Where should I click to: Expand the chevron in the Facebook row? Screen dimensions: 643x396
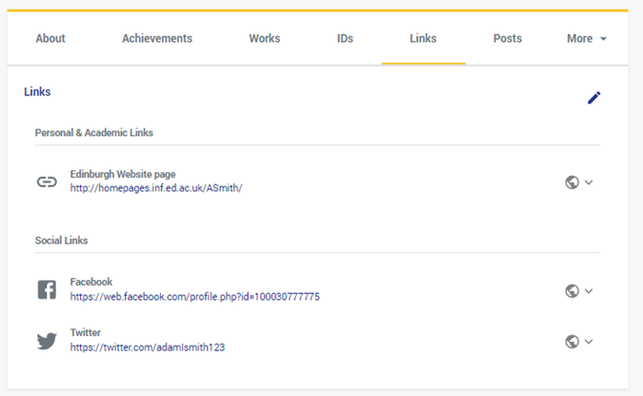coord(589,290)
